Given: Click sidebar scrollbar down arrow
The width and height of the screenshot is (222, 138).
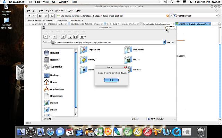Looking at the screenshot, I should [76, 115].
